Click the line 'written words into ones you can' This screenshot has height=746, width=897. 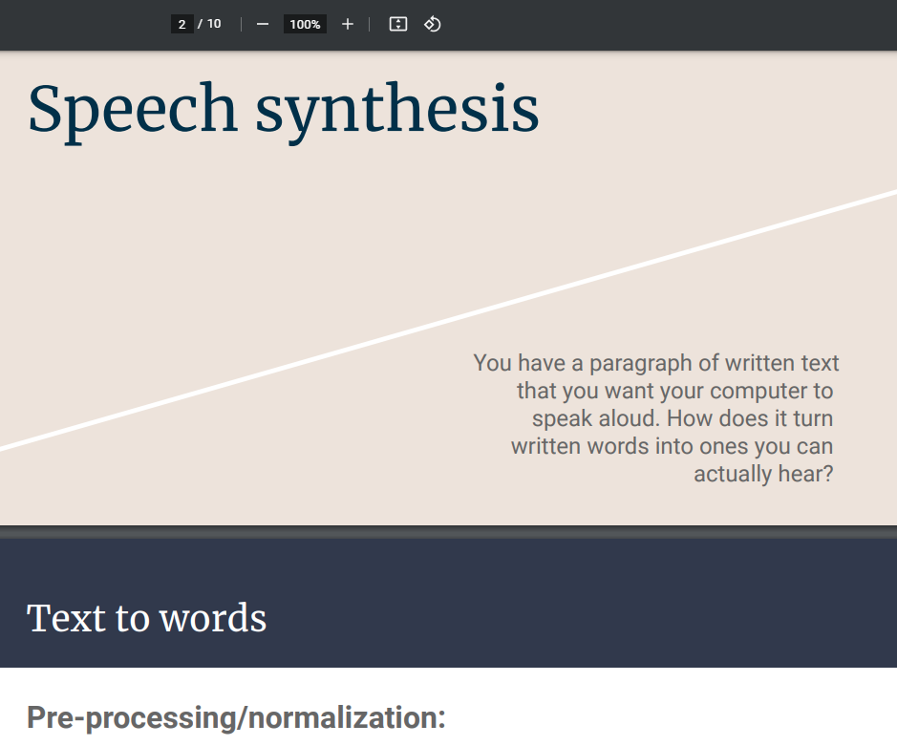672,446
